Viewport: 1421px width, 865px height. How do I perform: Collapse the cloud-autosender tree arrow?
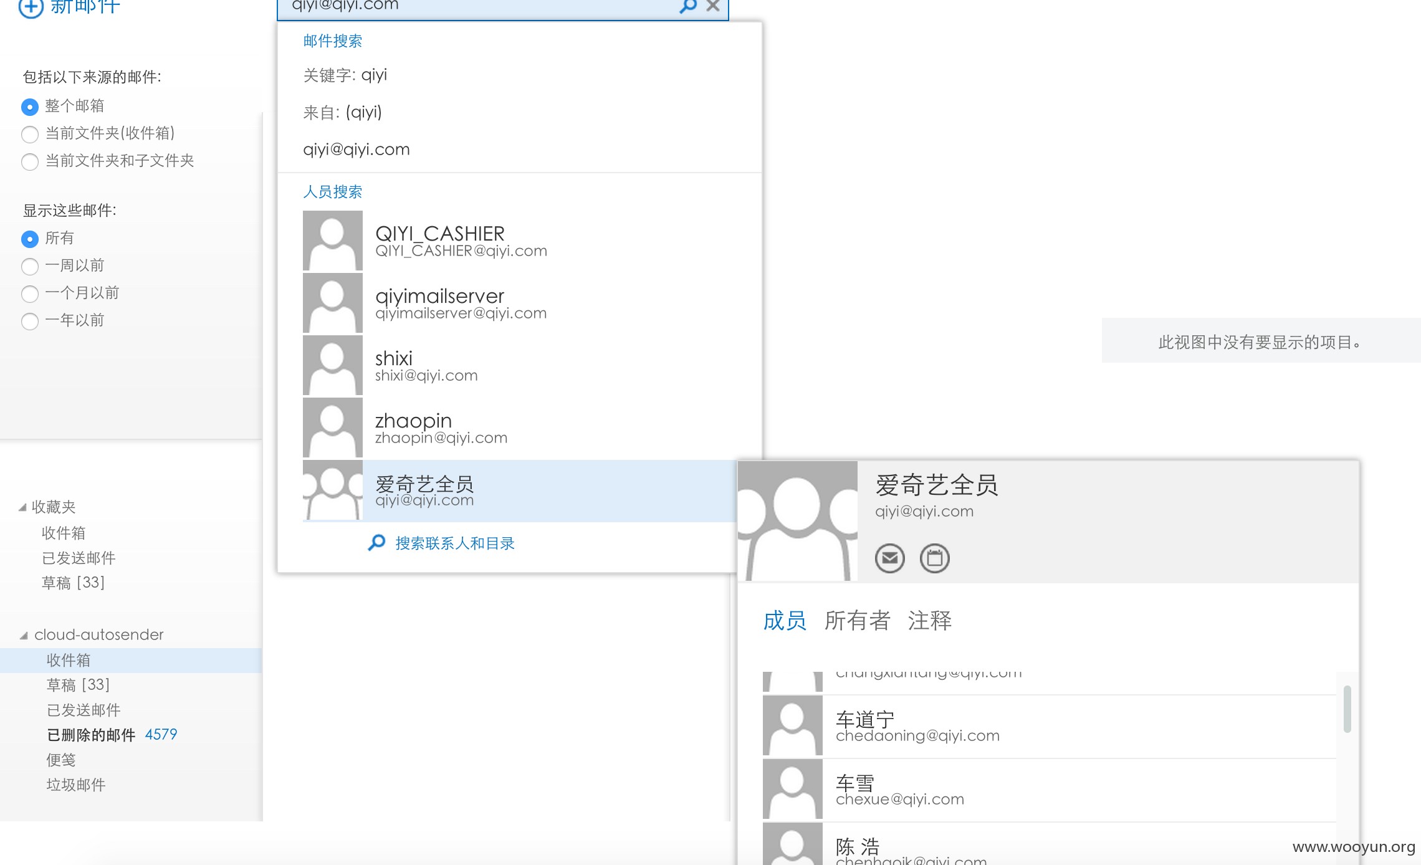pos(24,635)
